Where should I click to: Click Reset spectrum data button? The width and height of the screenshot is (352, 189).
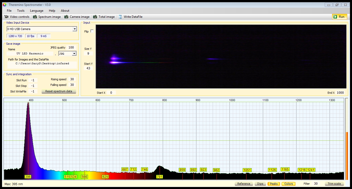(59, 91)
